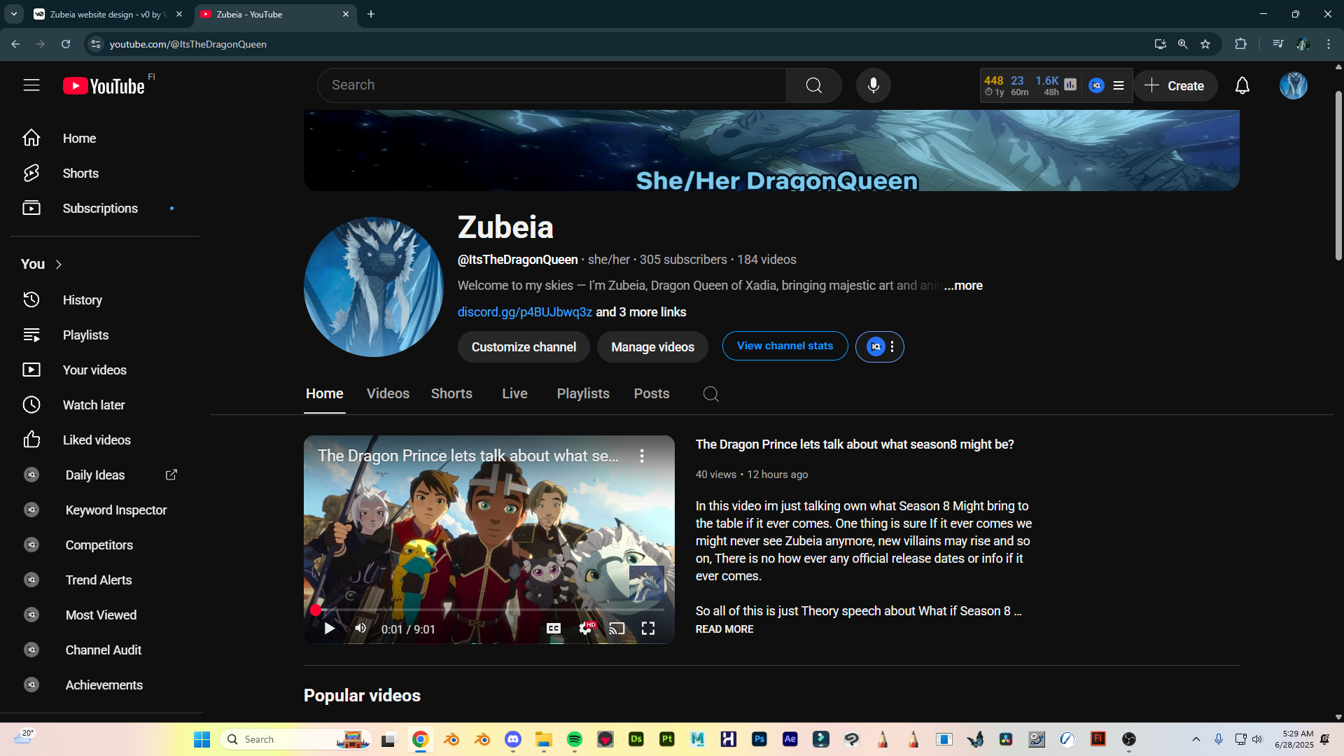Open the browser tab search dropdown

click(x=13, y=14)
